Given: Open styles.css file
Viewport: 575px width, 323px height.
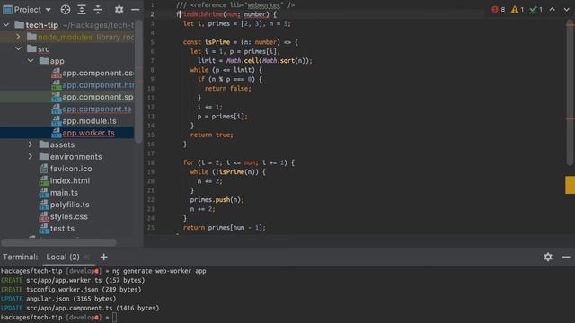Looking at the screenshot, I should (x=63, y=217).
